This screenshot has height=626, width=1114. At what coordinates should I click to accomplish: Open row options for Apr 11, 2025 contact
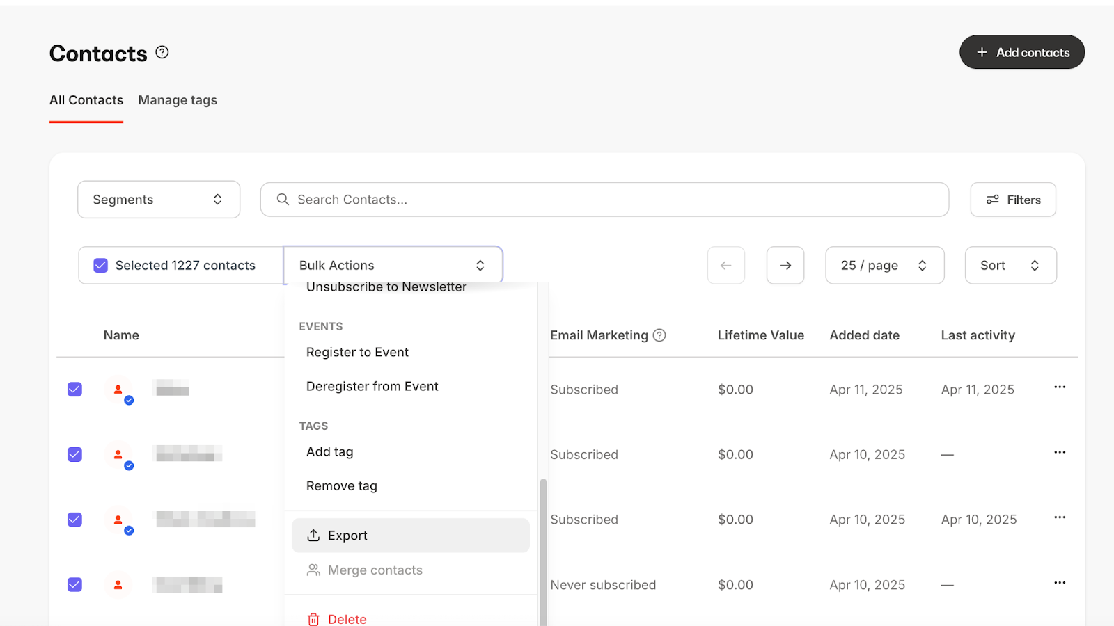(x=1060, y=387)
